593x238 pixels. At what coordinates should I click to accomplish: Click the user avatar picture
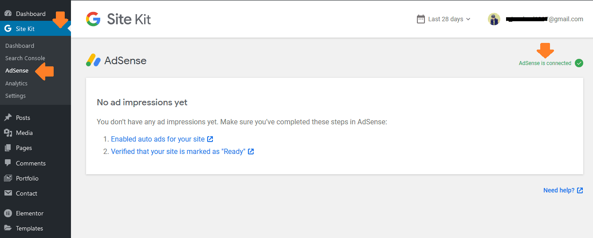494,19
